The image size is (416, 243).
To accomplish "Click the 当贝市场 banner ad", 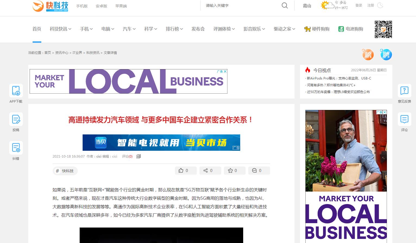I will pyautogui.click(x=161, y=143).
